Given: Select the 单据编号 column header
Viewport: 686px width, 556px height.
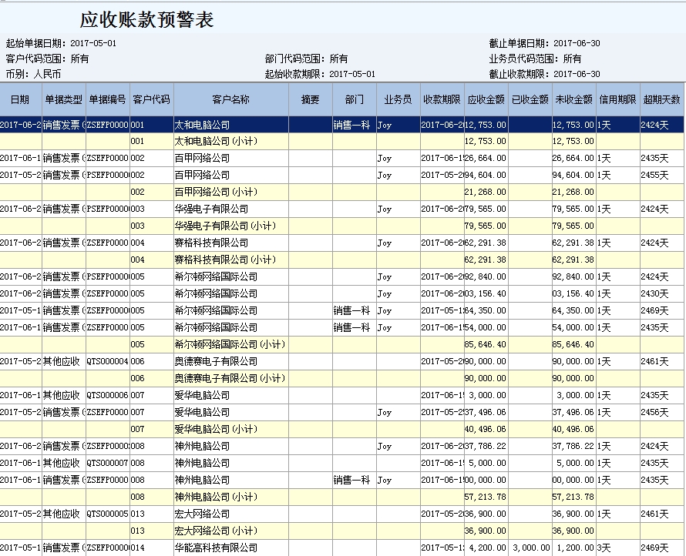Looking at the screenshot, I should (108, 99).
